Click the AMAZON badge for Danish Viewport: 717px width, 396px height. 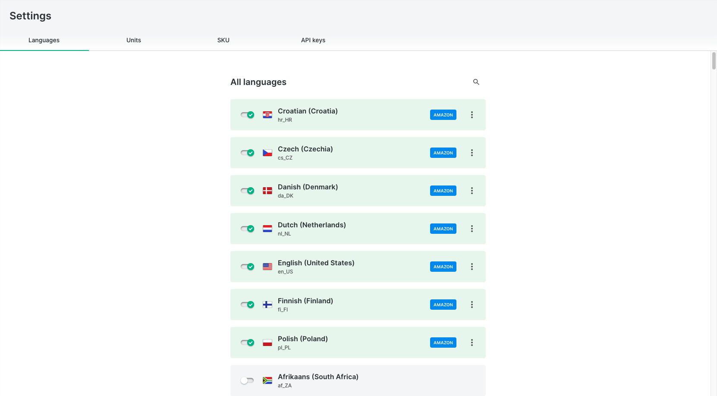pos(443,191)
